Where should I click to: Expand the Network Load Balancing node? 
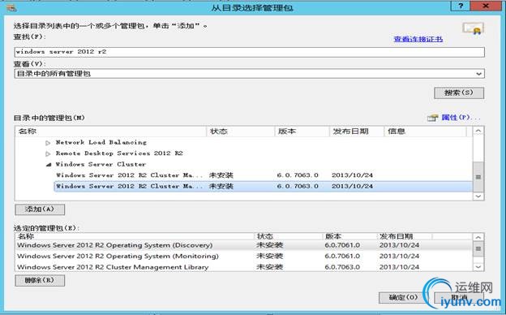coord(48,143)
